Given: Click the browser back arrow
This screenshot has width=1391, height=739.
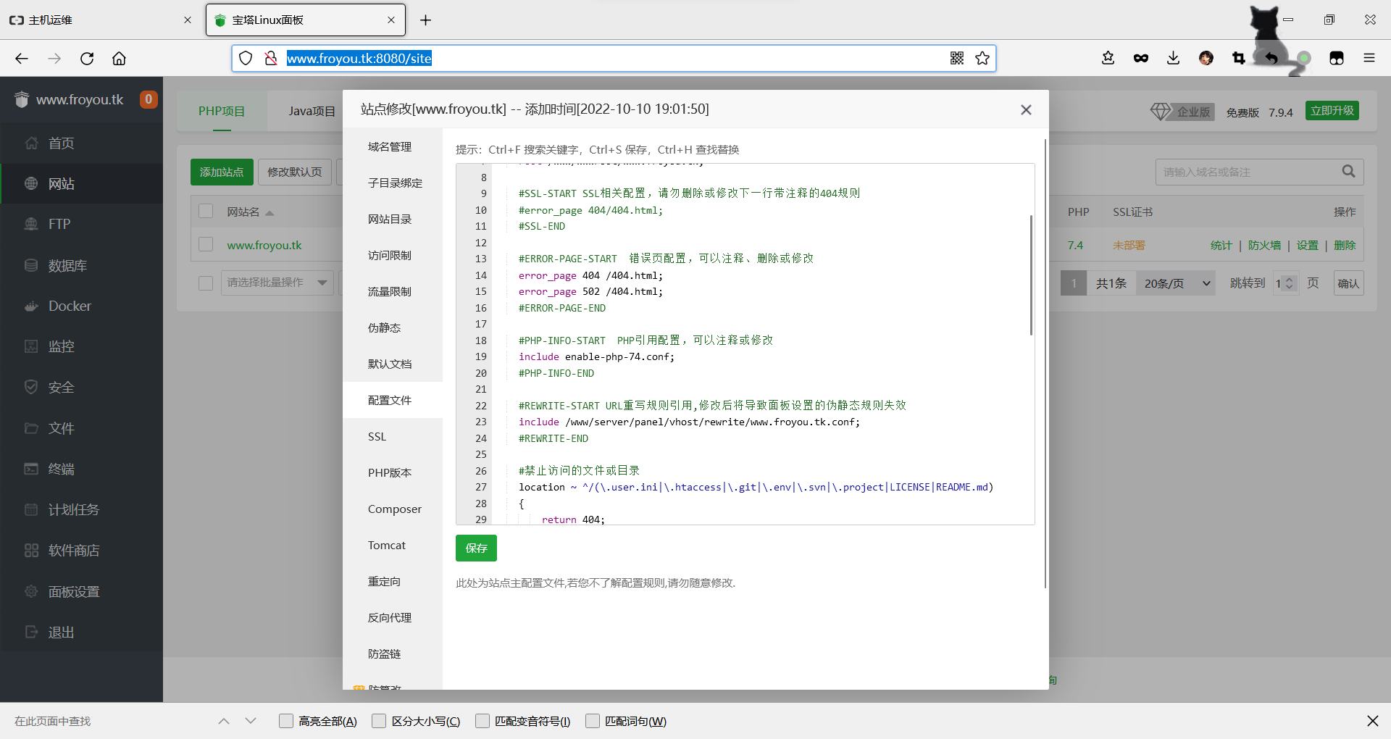Looking at the screenshot, I should tap(22, 59).
